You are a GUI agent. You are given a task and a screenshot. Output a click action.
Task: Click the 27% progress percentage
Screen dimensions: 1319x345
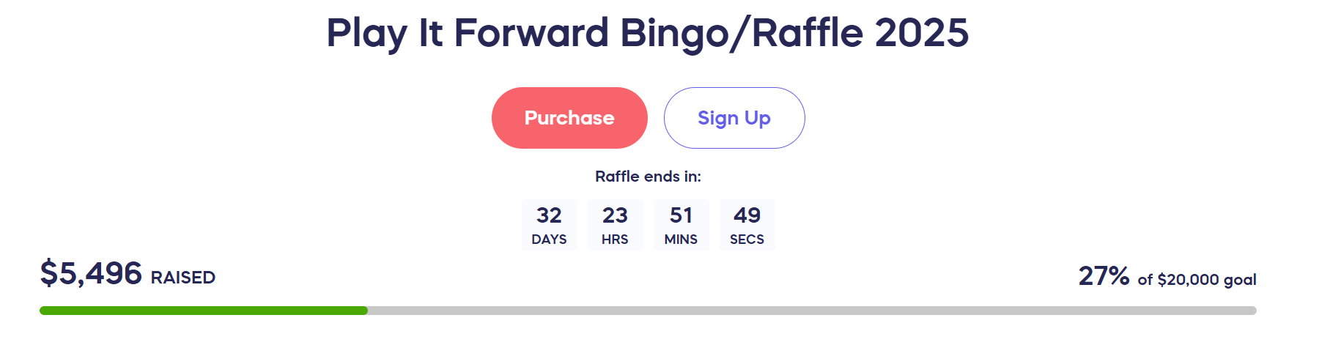[x=1104, y=276]
